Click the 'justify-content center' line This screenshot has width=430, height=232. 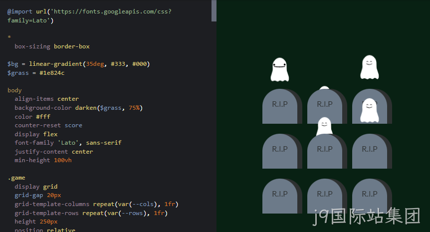point(54,152)
